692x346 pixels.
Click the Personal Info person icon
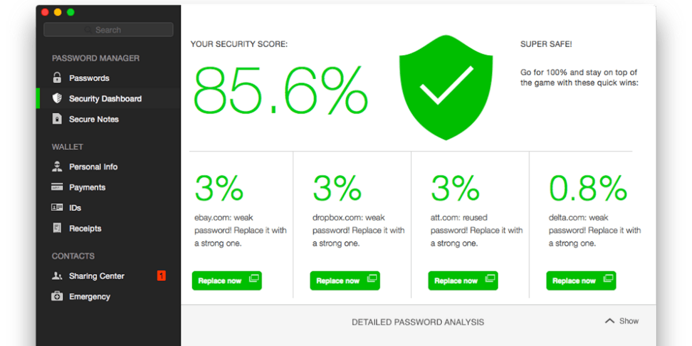tap(57, 167)
